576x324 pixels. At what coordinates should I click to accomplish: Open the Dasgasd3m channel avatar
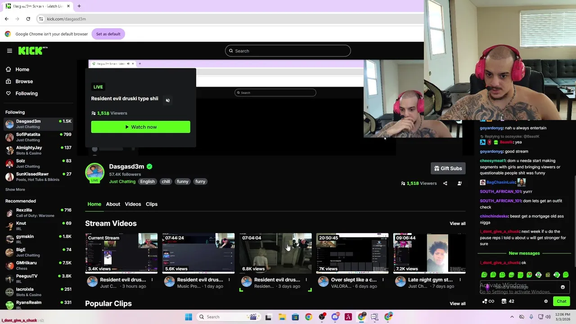point(94,173)
